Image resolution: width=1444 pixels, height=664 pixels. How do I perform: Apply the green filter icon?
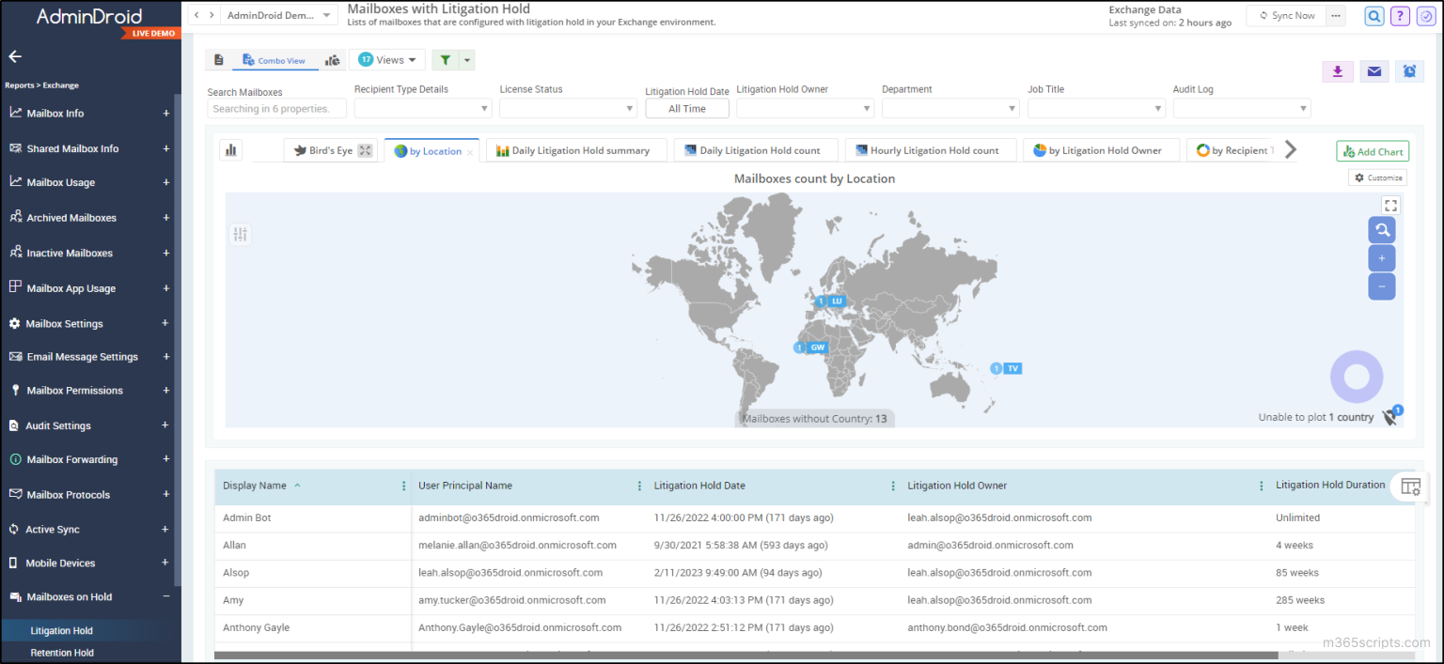pyautogui.click(x=444, y=59)
